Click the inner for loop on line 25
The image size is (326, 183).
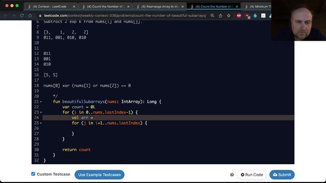tap(110, 123)
